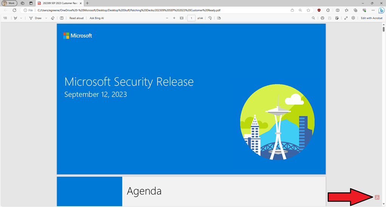Click the page number input field
The width and height of the screenshot is (386, 207).
coord(191,18)
